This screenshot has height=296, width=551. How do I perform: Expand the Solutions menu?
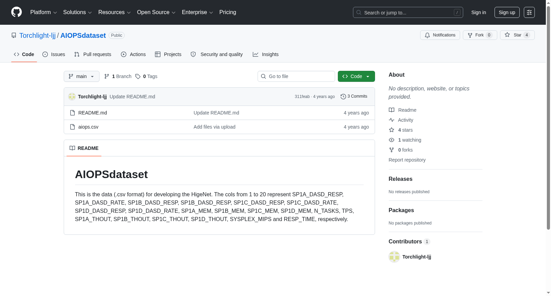point(77,12)
